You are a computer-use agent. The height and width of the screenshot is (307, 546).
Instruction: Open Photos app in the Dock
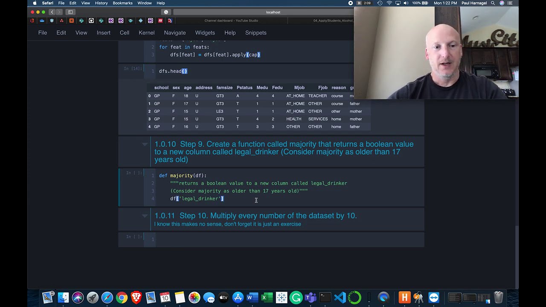194,297
